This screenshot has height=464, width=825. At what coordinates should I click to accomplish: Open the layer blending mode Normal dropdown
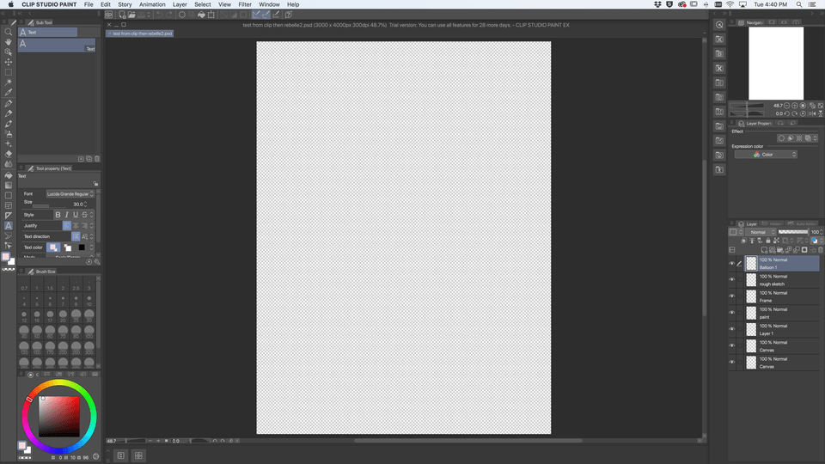[760, 232]
